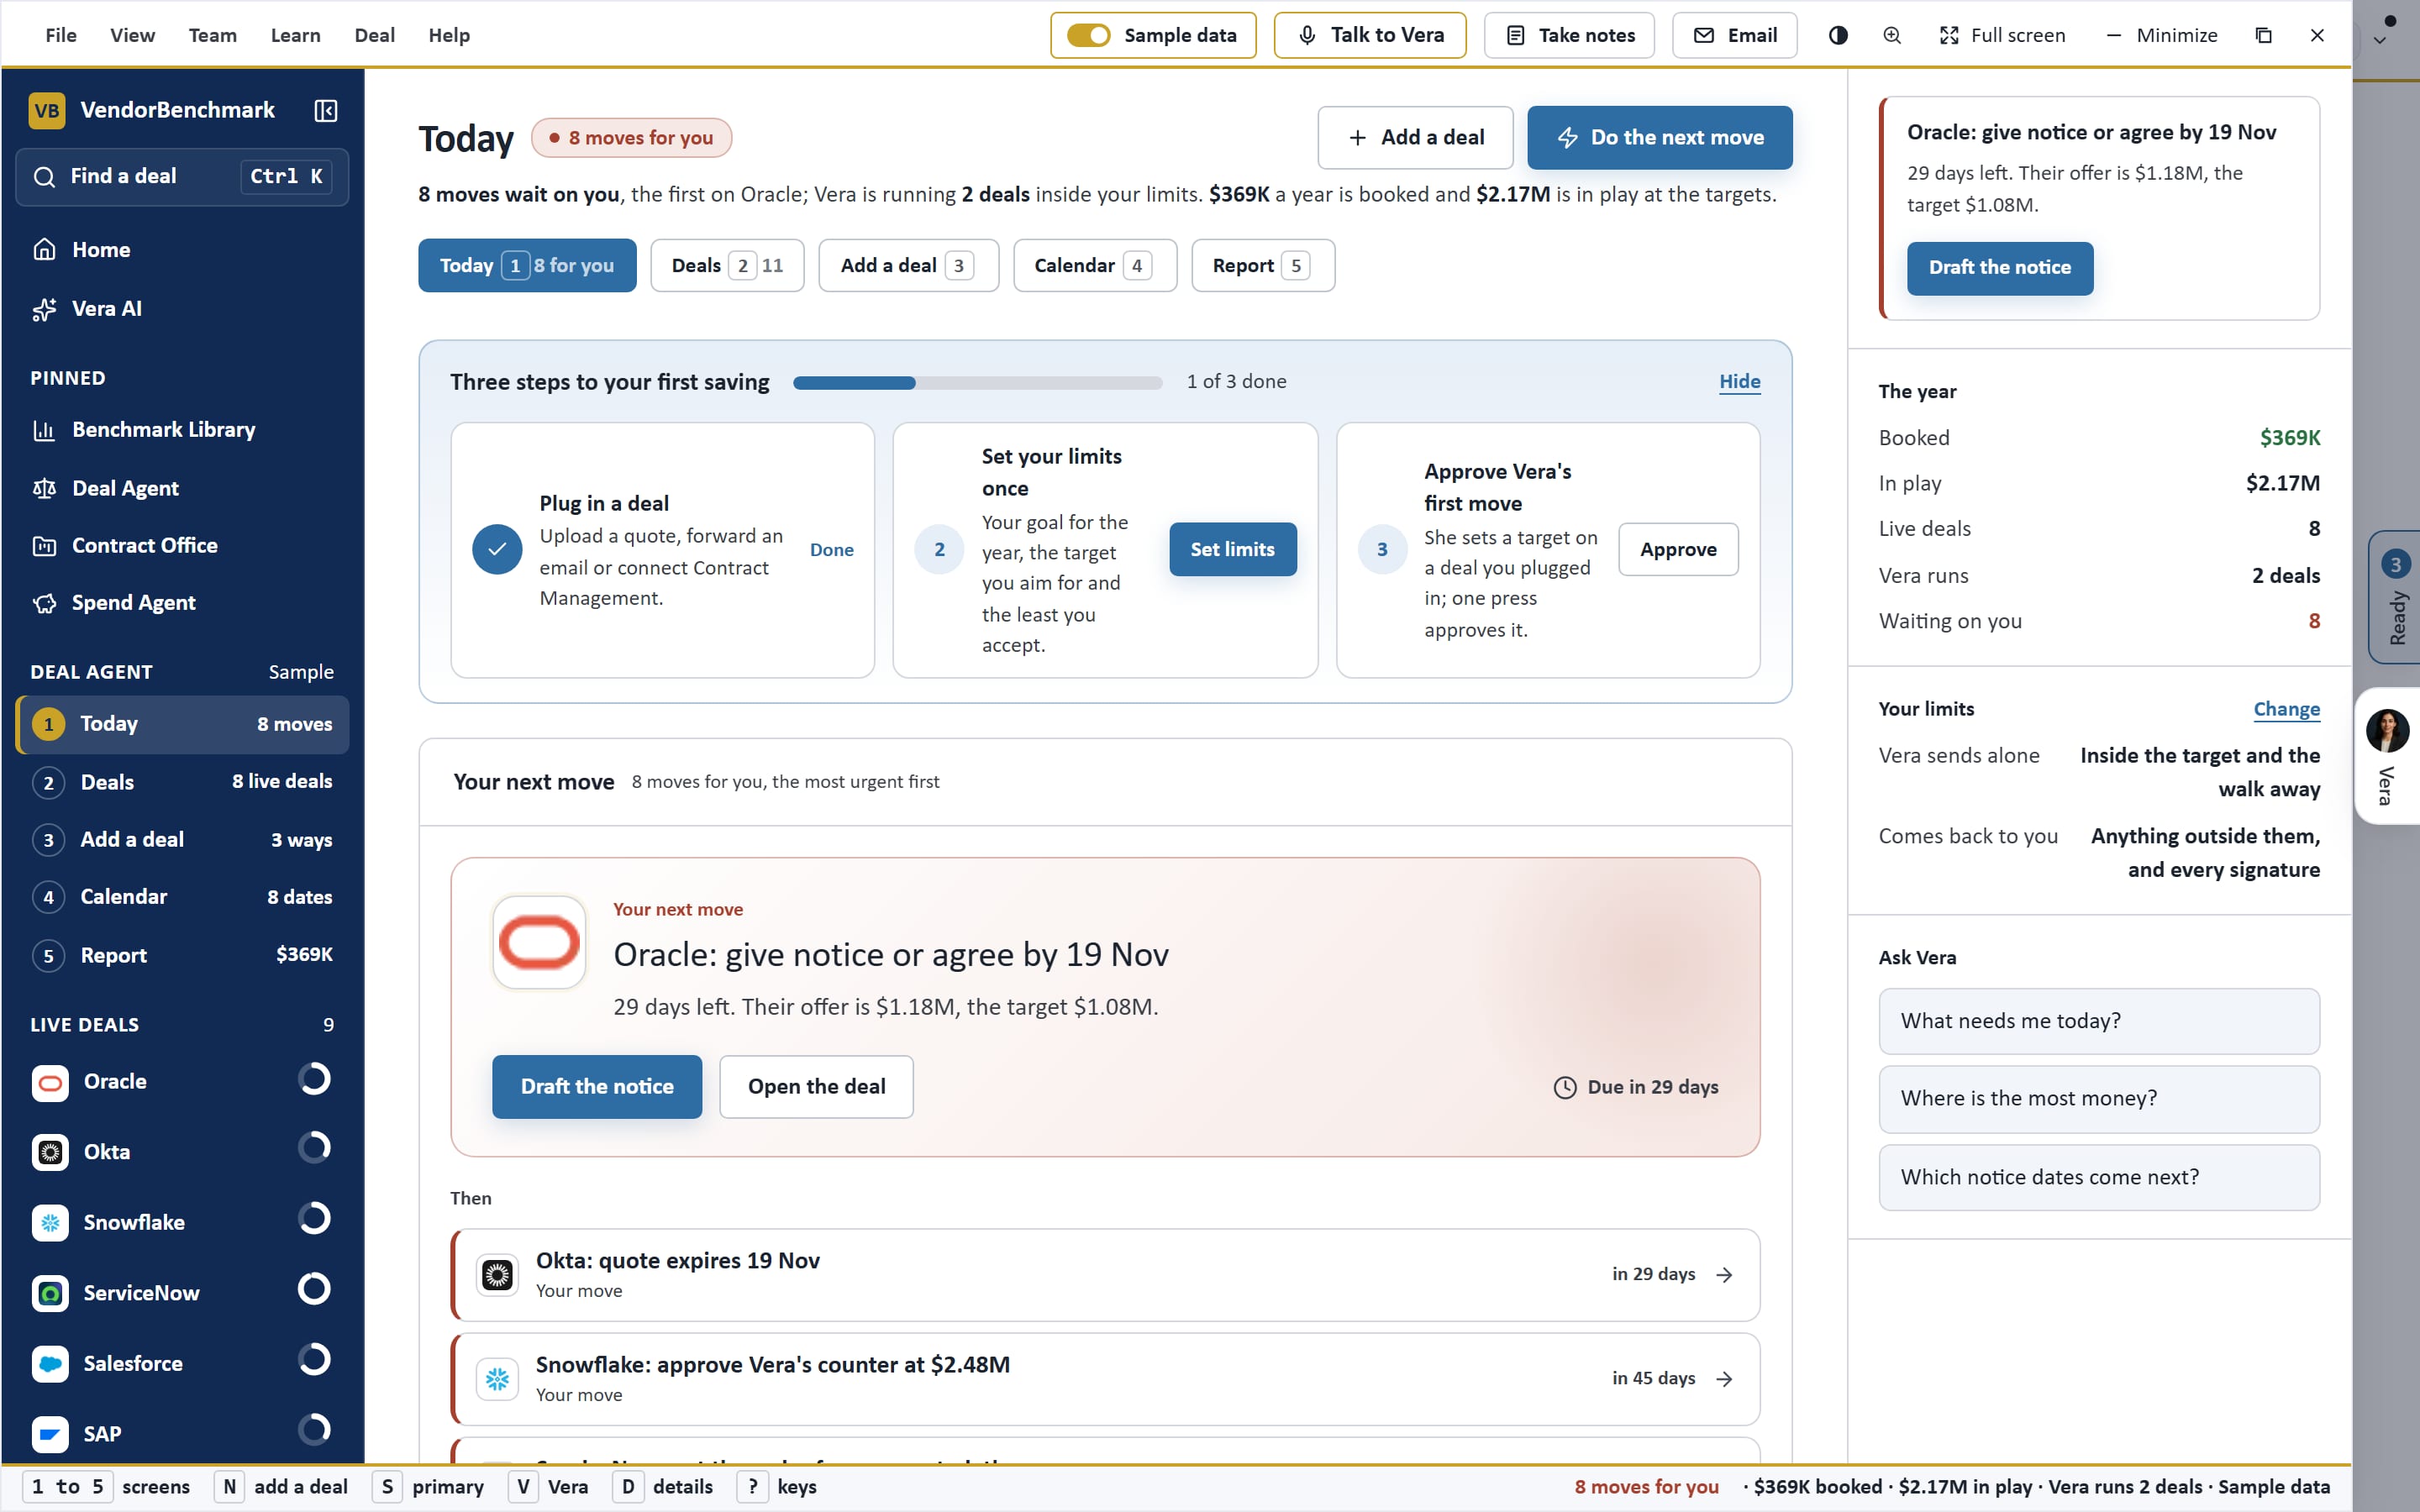
Task: Open the Salesforce deal in Live Deals
Action: 182,1363
